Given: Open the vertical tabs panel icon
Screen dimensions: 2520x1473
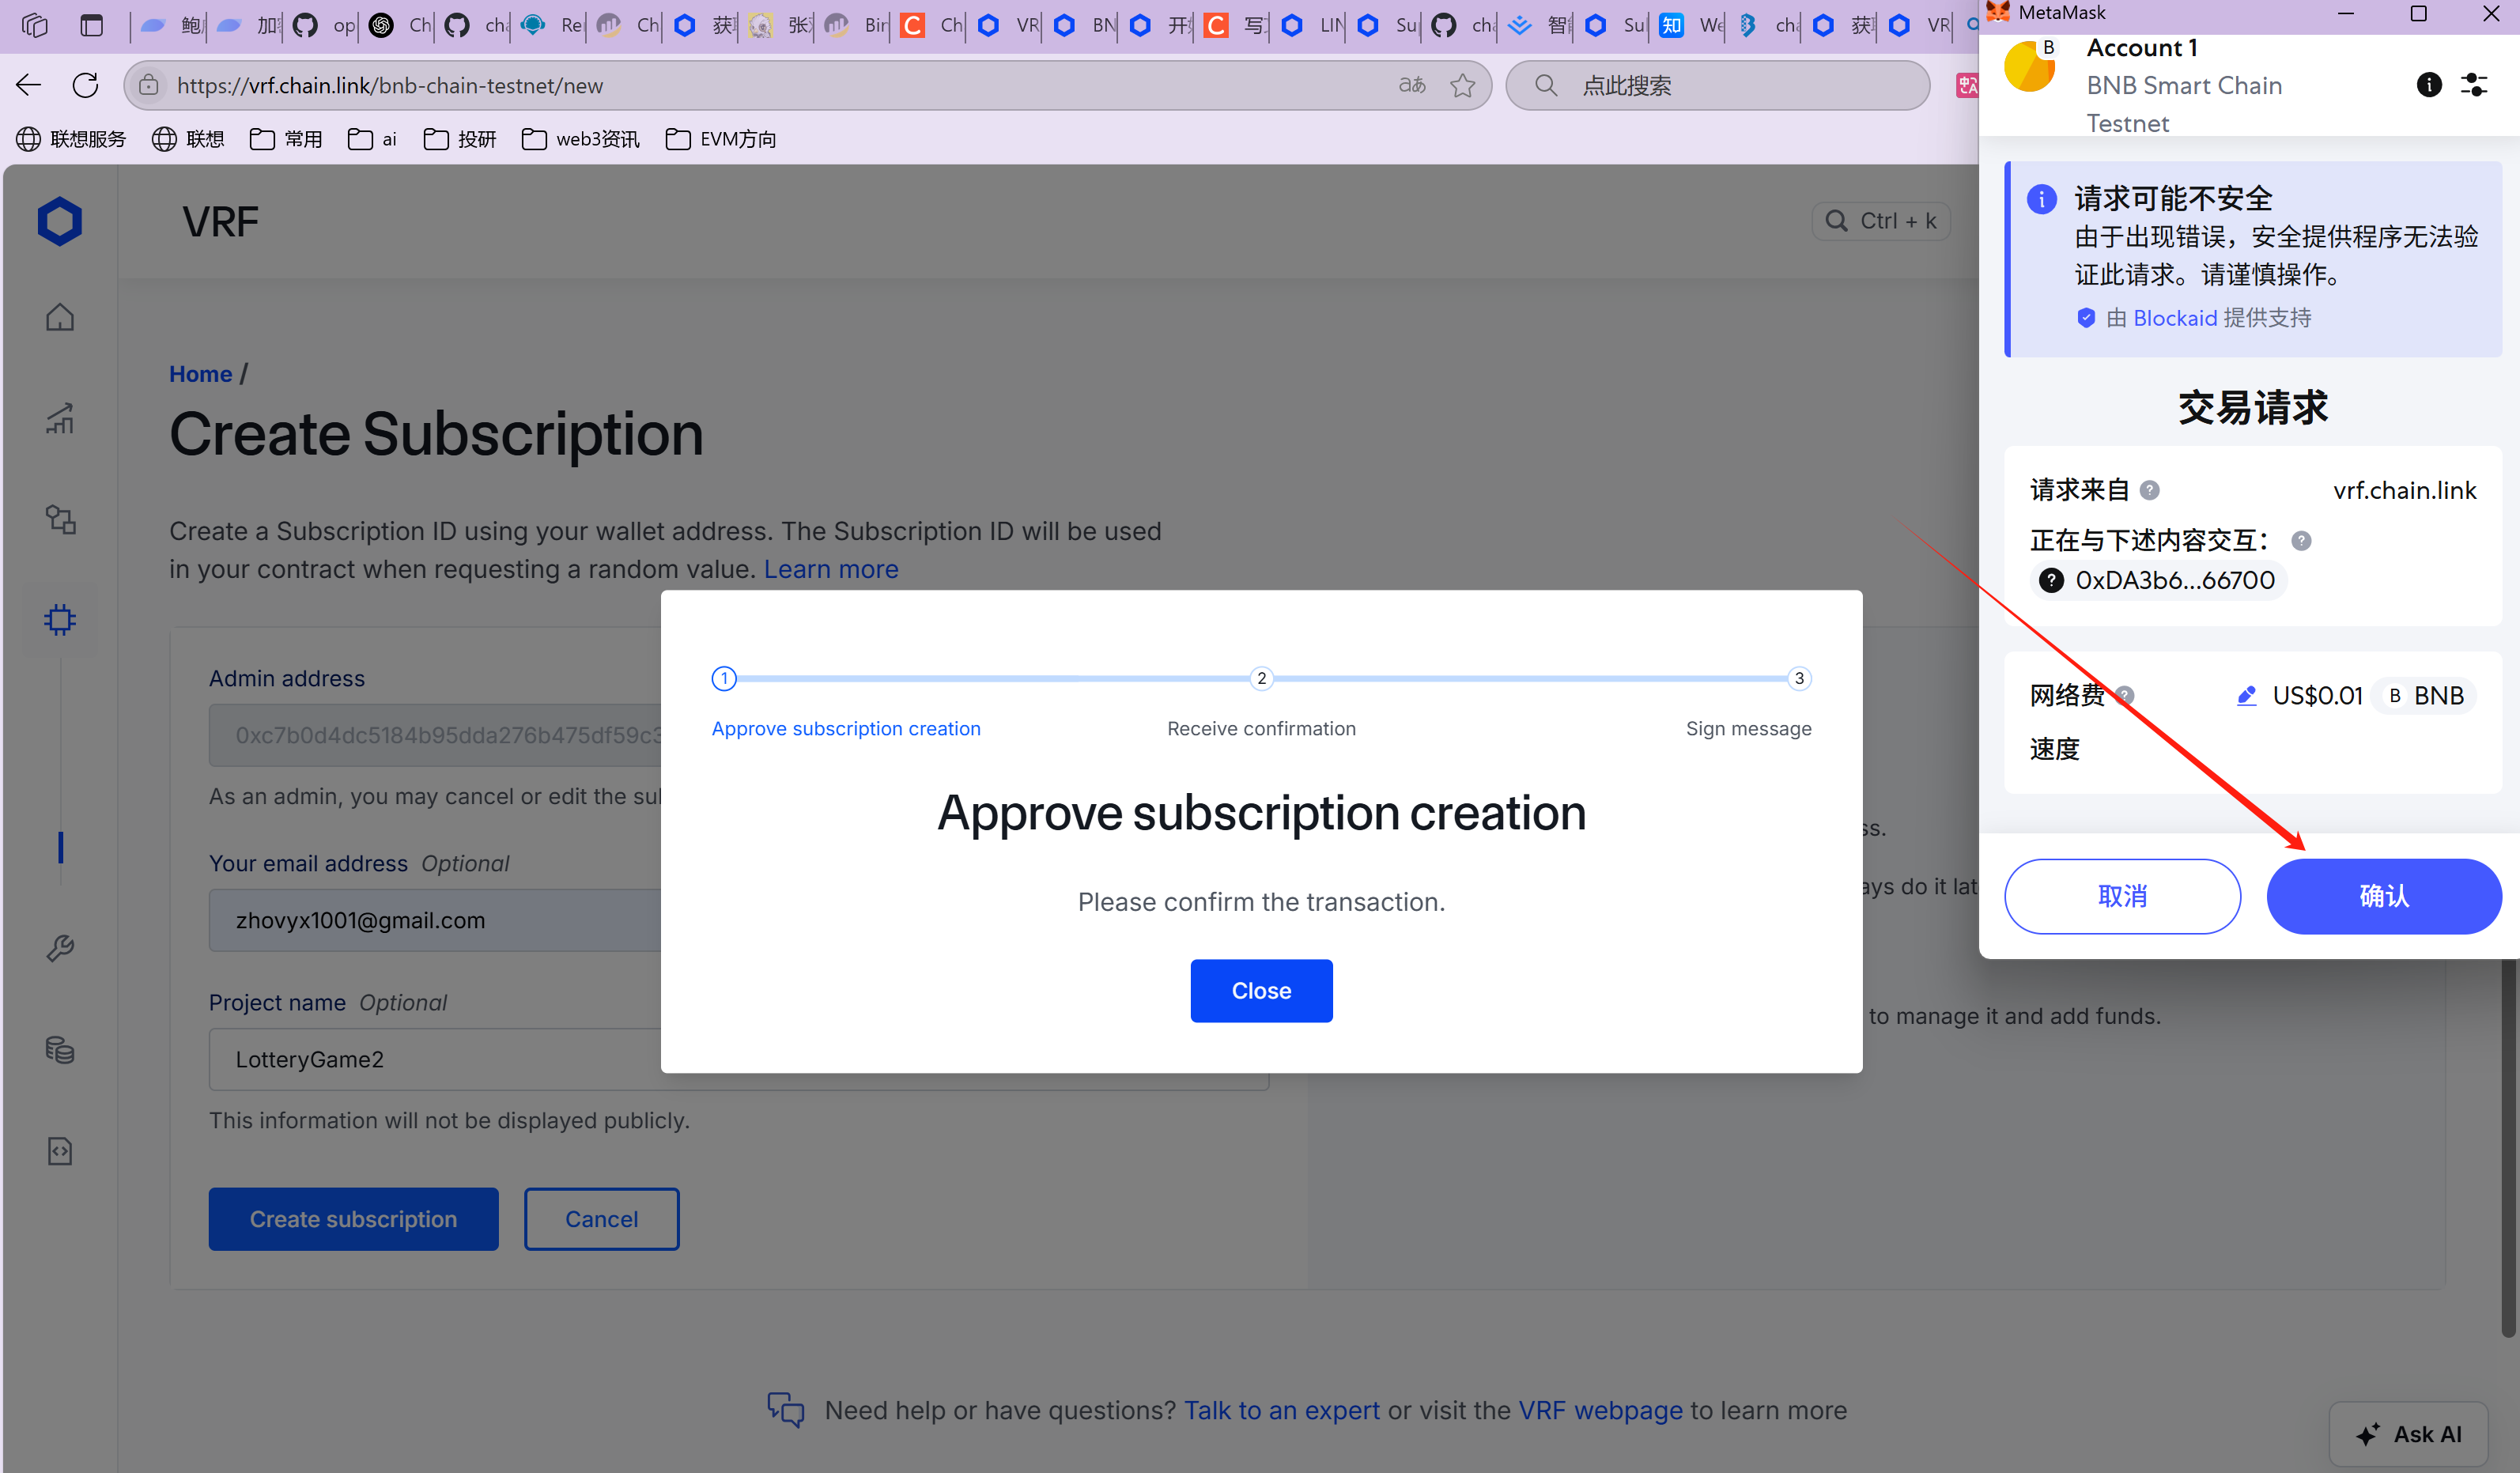Looking at the screenshot, I should click(92, 25).
